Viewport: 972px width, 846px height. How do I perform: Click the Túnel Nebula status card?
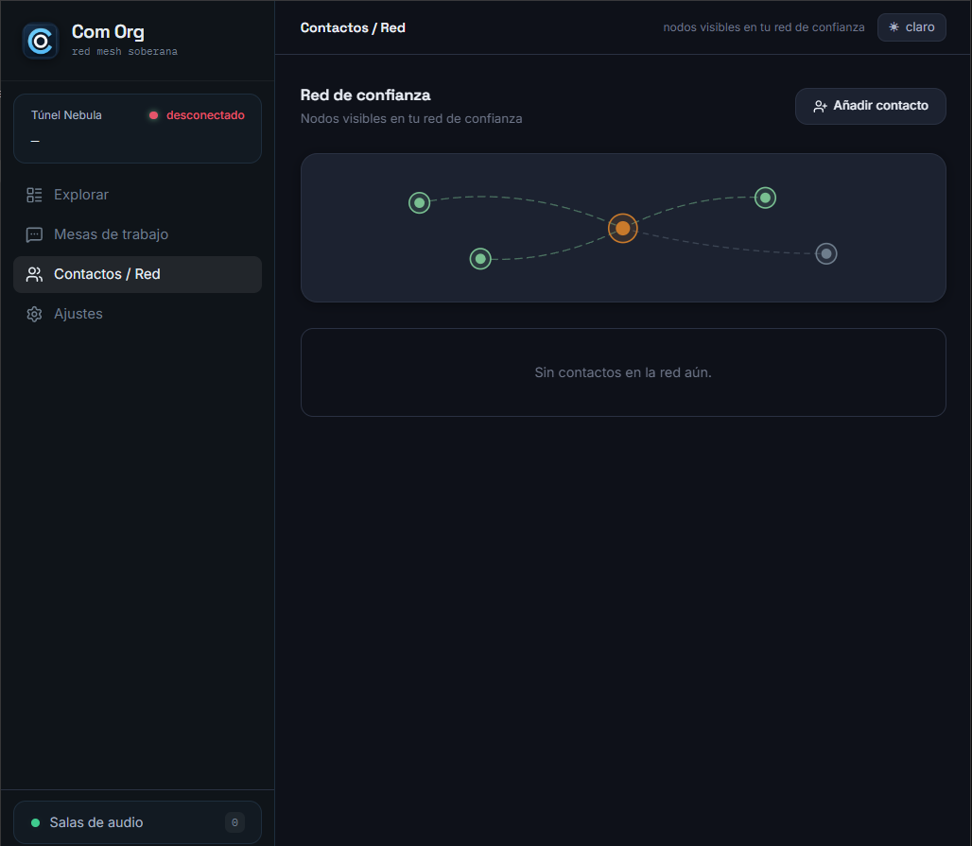pos(138,129)
